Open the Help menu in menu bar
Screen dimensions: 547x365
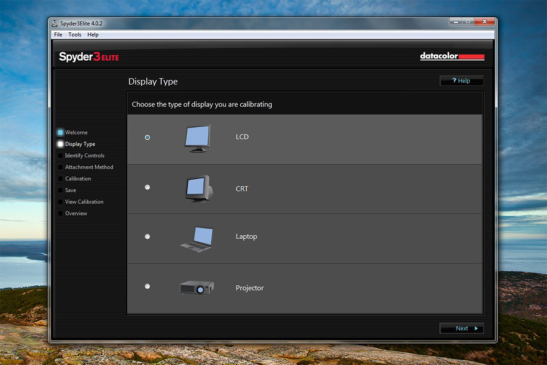click(x=93, y=35)
